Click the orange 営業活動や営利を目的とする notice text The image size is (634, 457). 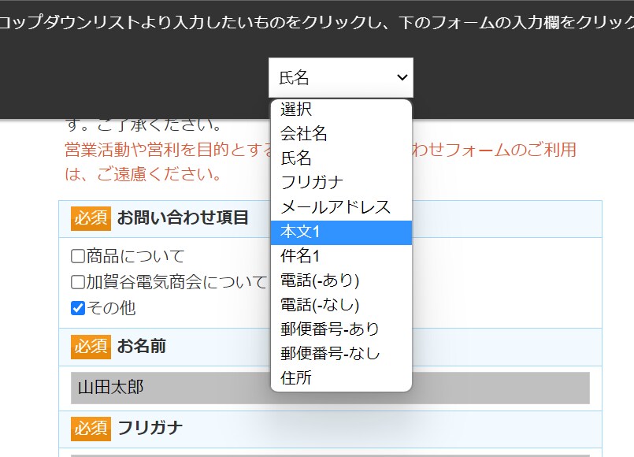(x=321, y=162)
